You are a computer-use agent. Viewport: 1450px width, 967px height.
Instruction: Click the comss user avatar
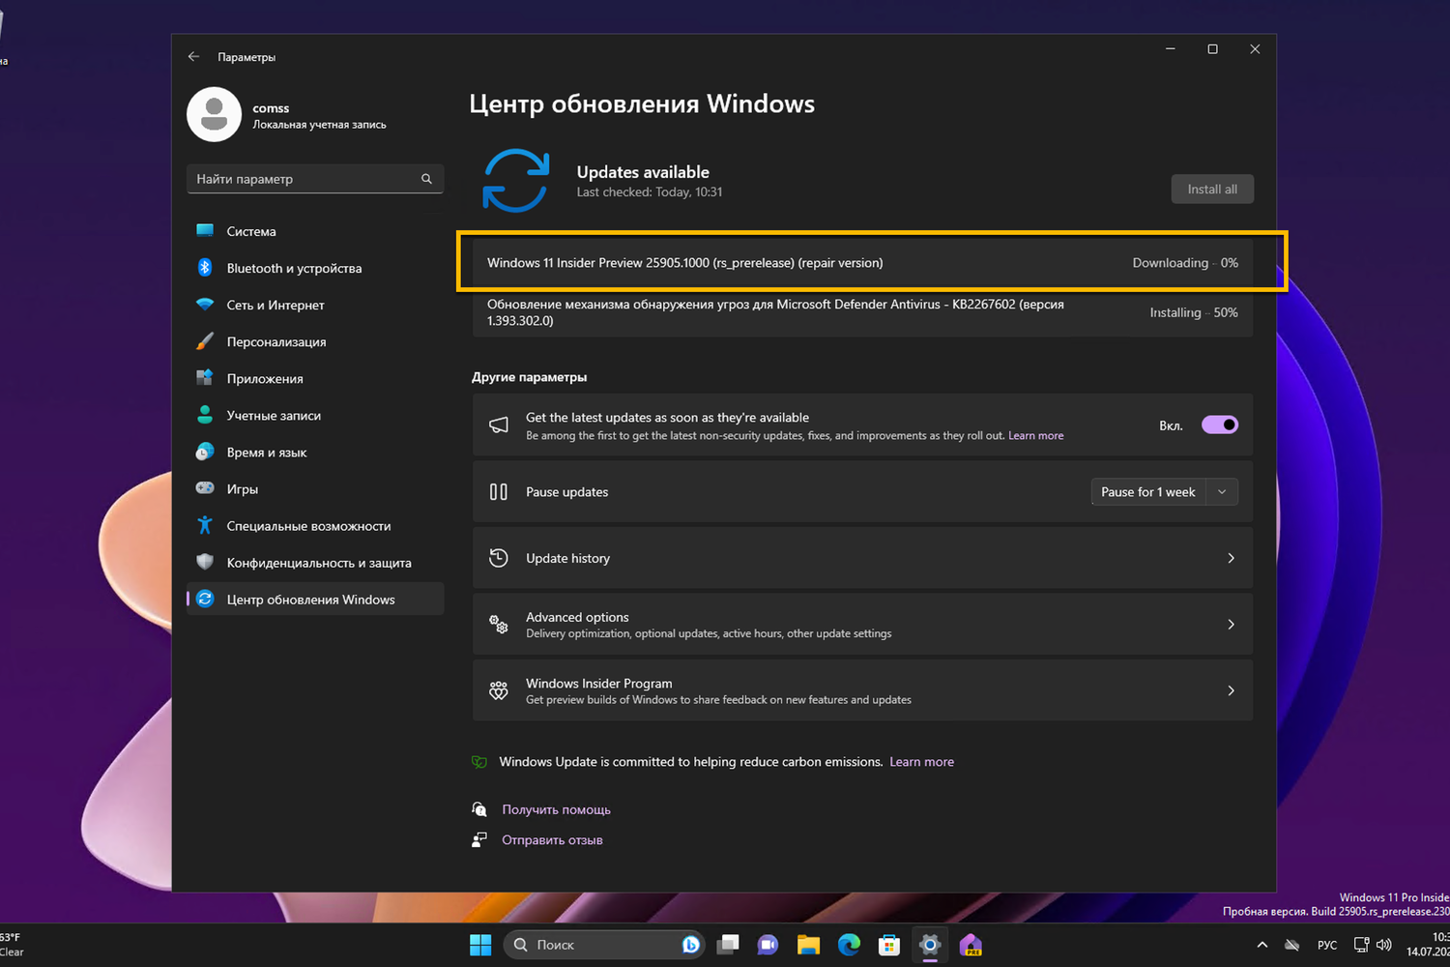(x=214, y=114)
